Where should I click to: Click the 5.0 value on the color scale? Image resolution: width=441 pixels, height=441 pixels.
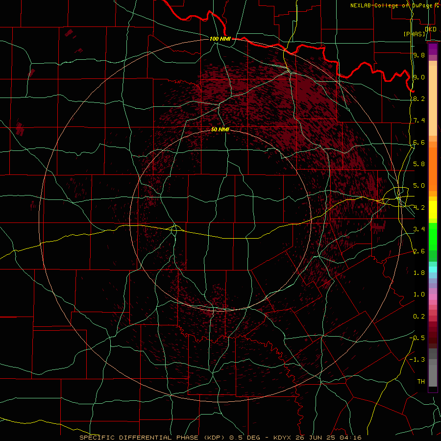click(x=419, y=186)
